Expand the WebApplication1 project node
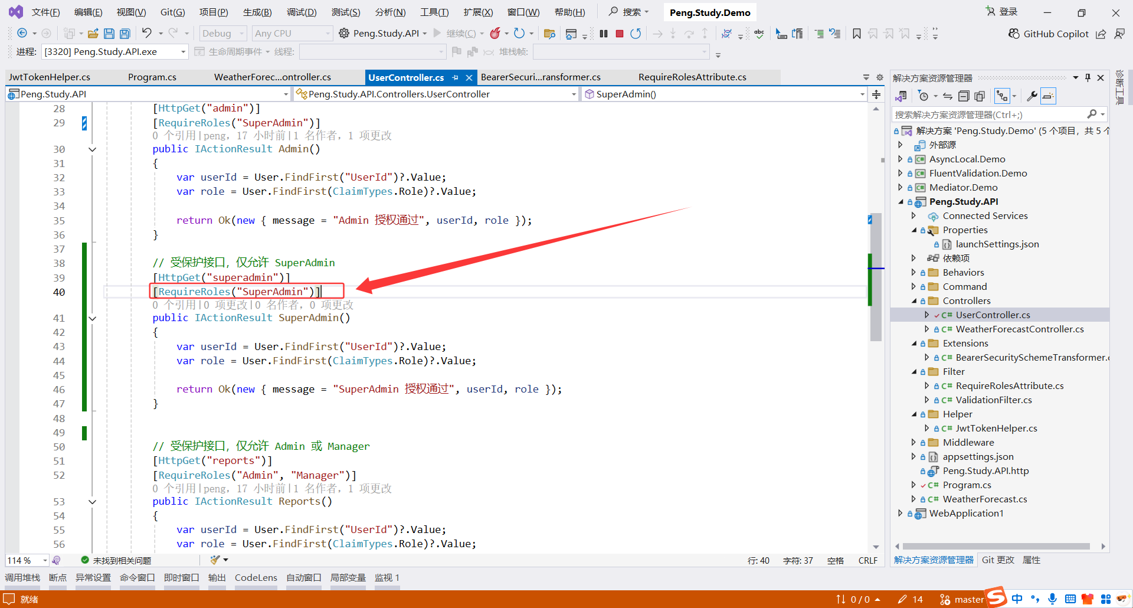 click(x=900, y=513)
